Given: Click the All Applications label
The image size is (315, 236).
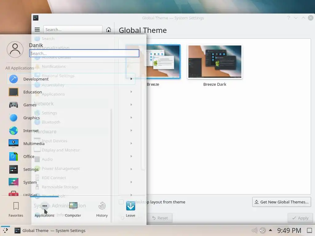Looking at the screenshot, I should (x=20, y=68).
